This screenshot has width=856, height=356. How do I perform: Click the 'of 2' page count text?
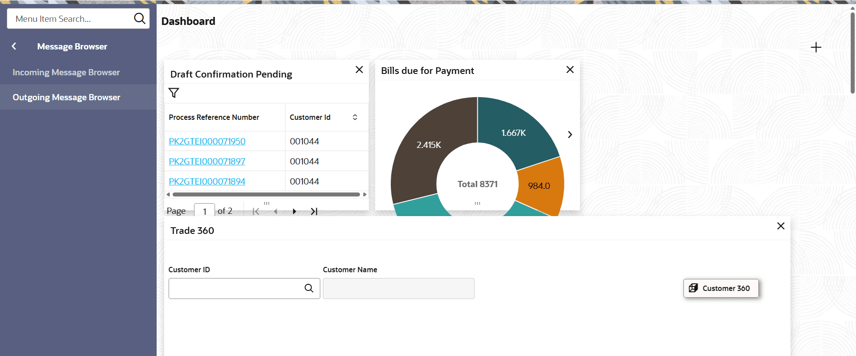(x=225, y=211)
